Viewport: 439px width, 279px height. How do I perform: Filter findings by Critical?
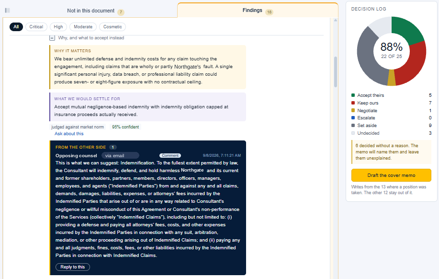pyautogui.click(x=36, y=27)
